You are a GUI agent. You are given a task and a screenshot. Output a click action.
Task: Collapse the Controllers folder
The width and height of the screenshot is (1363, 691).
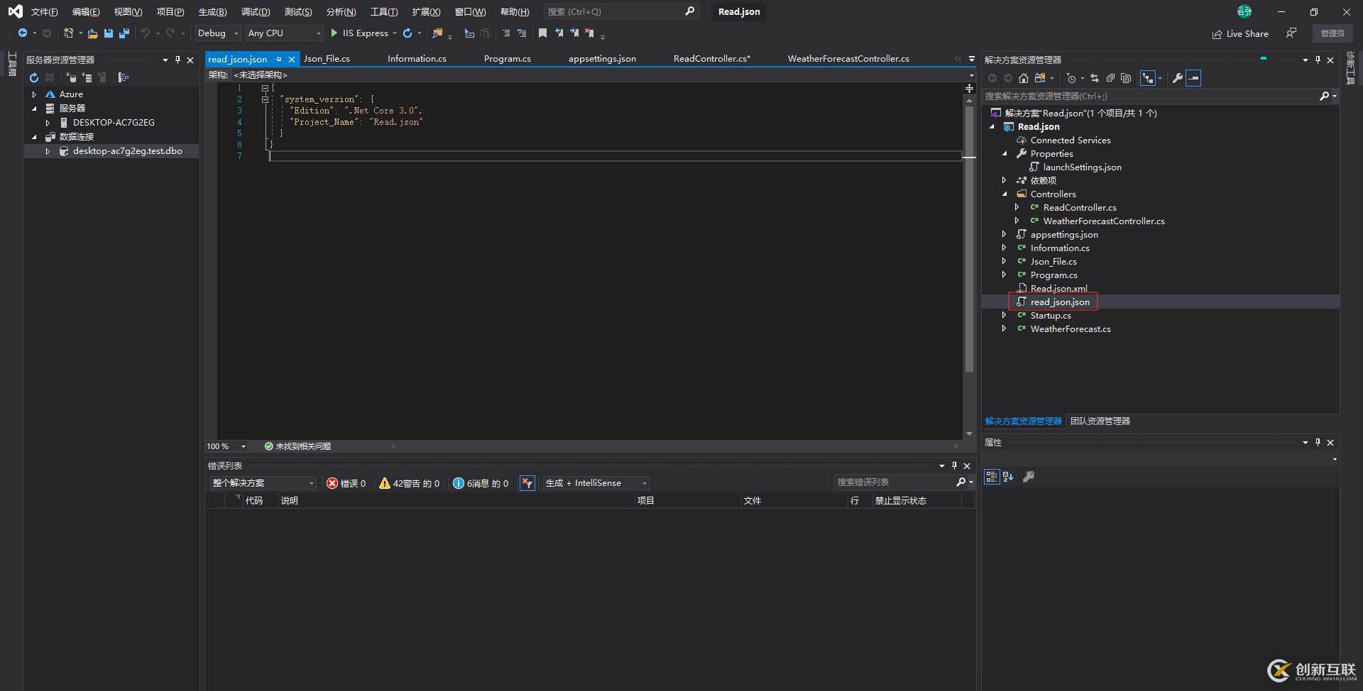(x=1005, y=194)
